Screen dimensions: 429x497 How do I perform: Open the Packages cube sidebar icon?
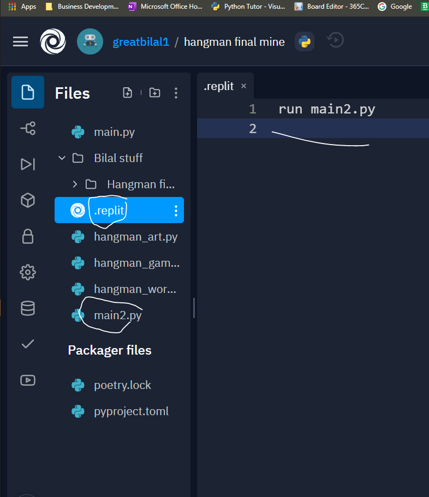pyautogui.click(x=28, y=200)
